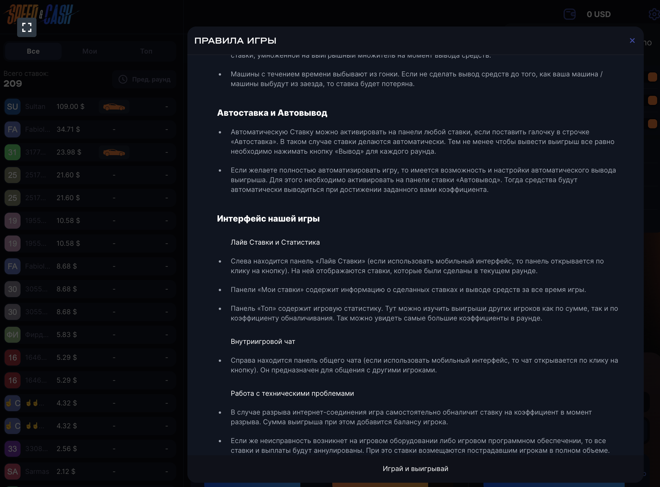The height and width of the screenshot is (487, 660).
Task: Click the clock icon for previous round
Action: click(x=123, y=79)
